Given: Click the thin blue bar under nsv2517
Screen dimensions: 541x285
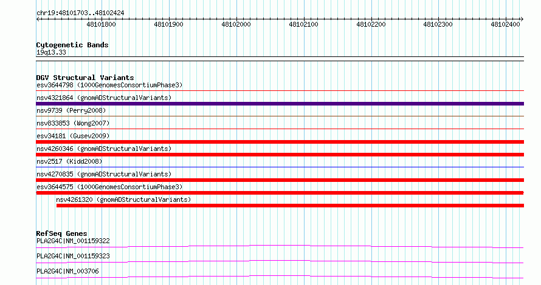Looking at the screenshot, I should (x=280, y=167).
